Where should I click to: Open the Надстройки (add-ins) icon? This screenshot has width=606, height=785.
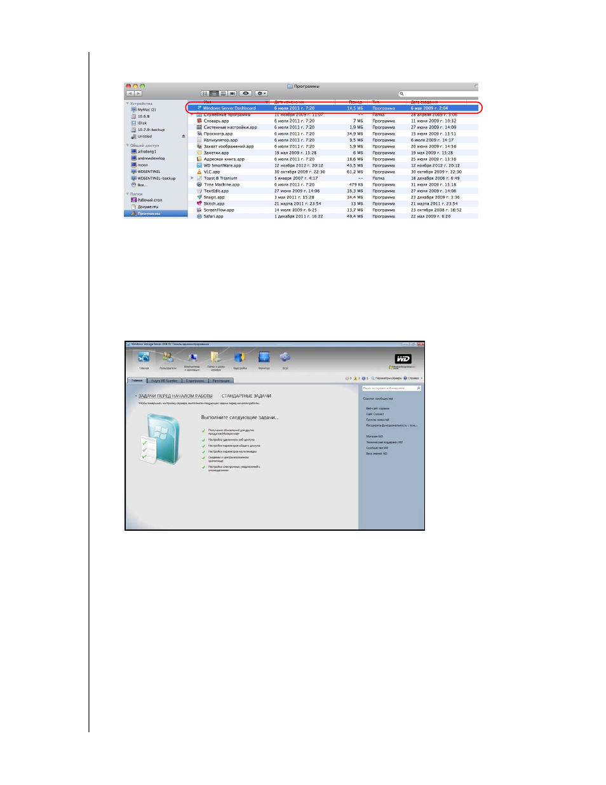pyautogui.click(x=240, y=358)
